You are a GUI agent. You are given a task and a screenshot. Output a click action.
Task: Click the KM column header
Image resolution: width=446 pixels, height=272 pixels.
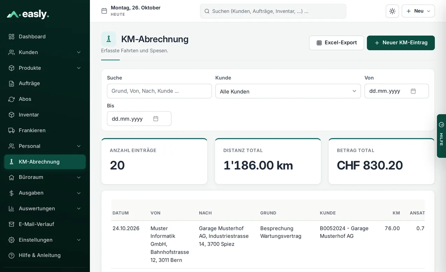pos(396,213)
